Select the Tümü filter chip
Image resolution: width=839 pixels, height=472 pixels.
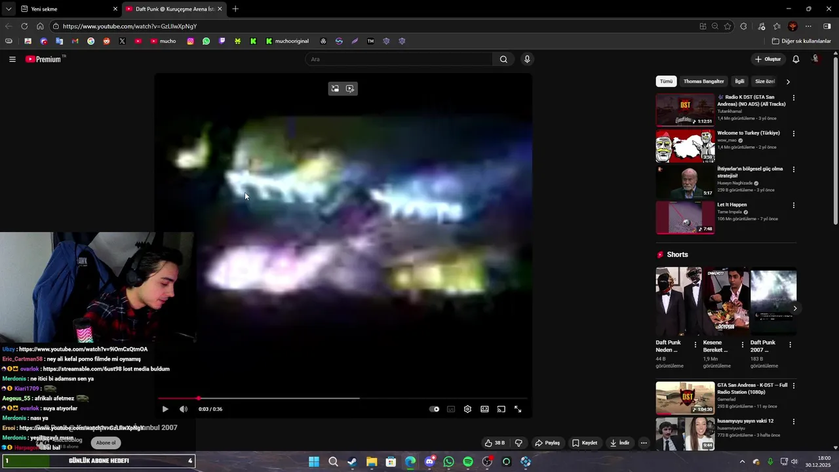pos(666,81)
